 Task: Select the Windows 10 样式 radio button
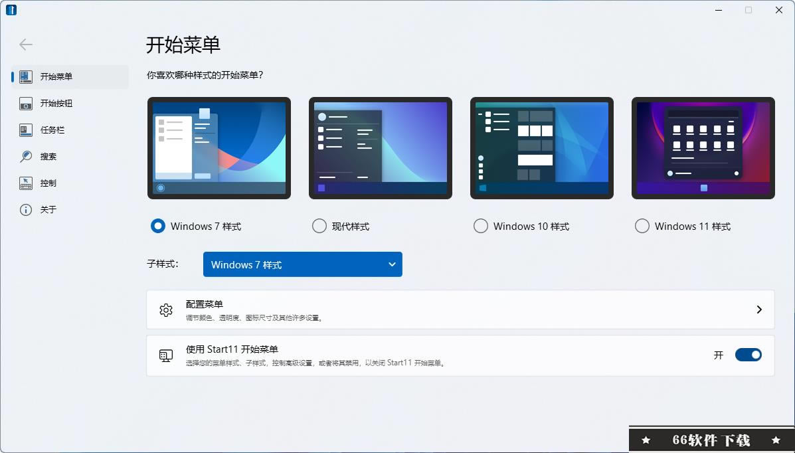(481, 226)
